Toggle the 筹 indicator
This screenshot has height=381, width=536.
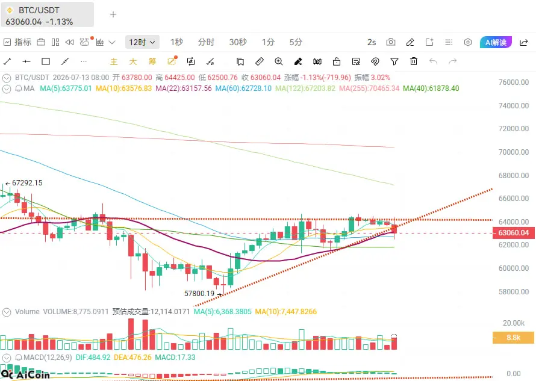[x=152, y=61]
